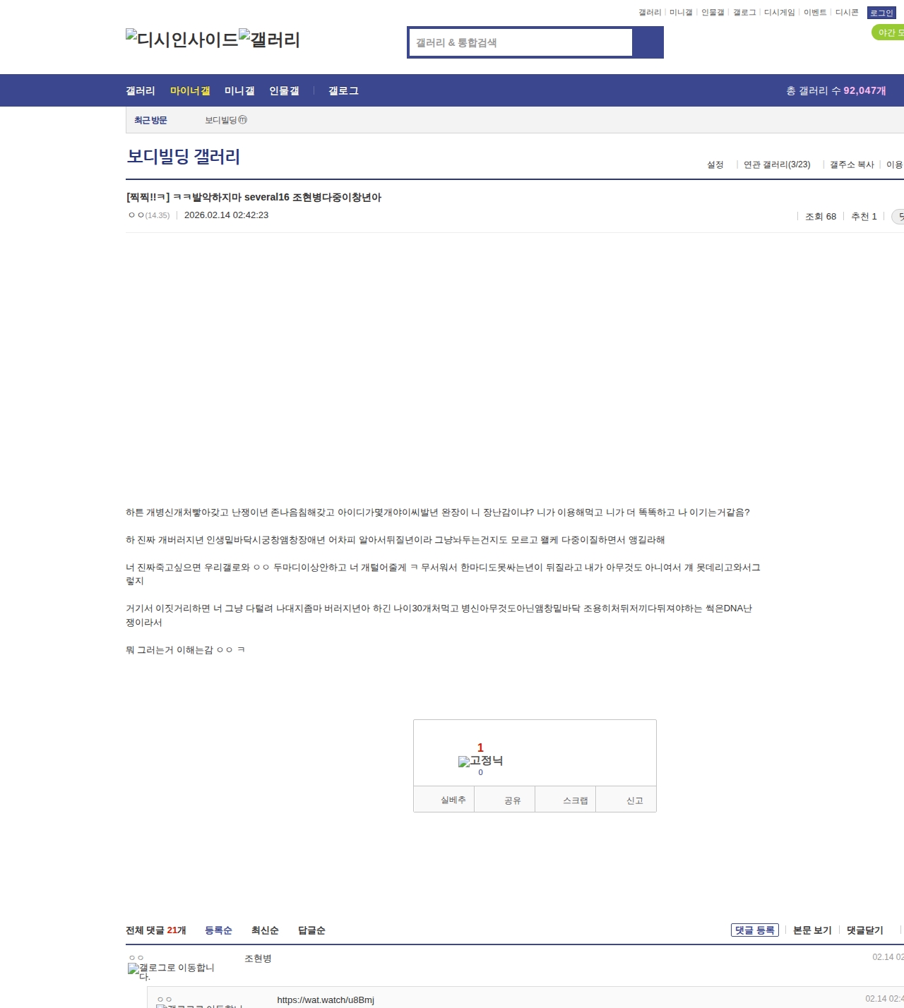Sort comments by 등록순
Screen dimensions: 904x1008
(218, 930)
